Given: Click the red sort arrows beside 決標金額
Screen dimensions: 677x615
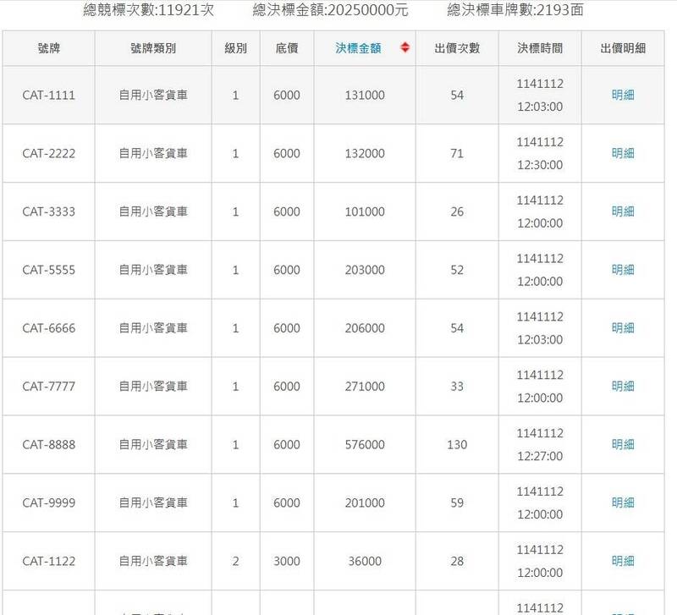Looking at the screenshot, I should (405, 48).
